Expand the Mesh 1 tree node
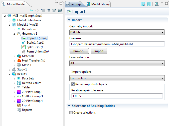Screen dimensions: 169x126 click(14, 65)
